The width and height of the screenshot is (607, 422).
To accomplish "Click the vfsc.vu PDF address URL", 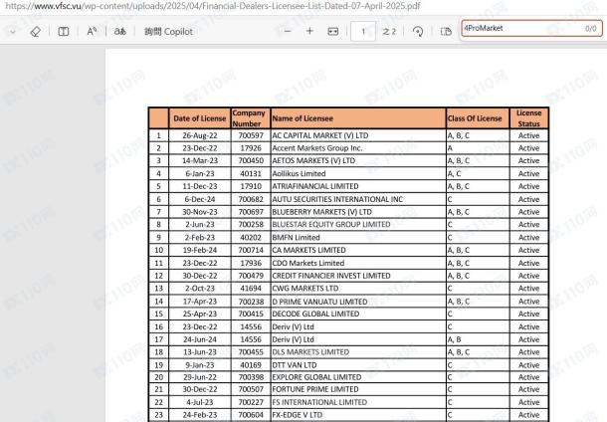I will click(x=213, y=6).
